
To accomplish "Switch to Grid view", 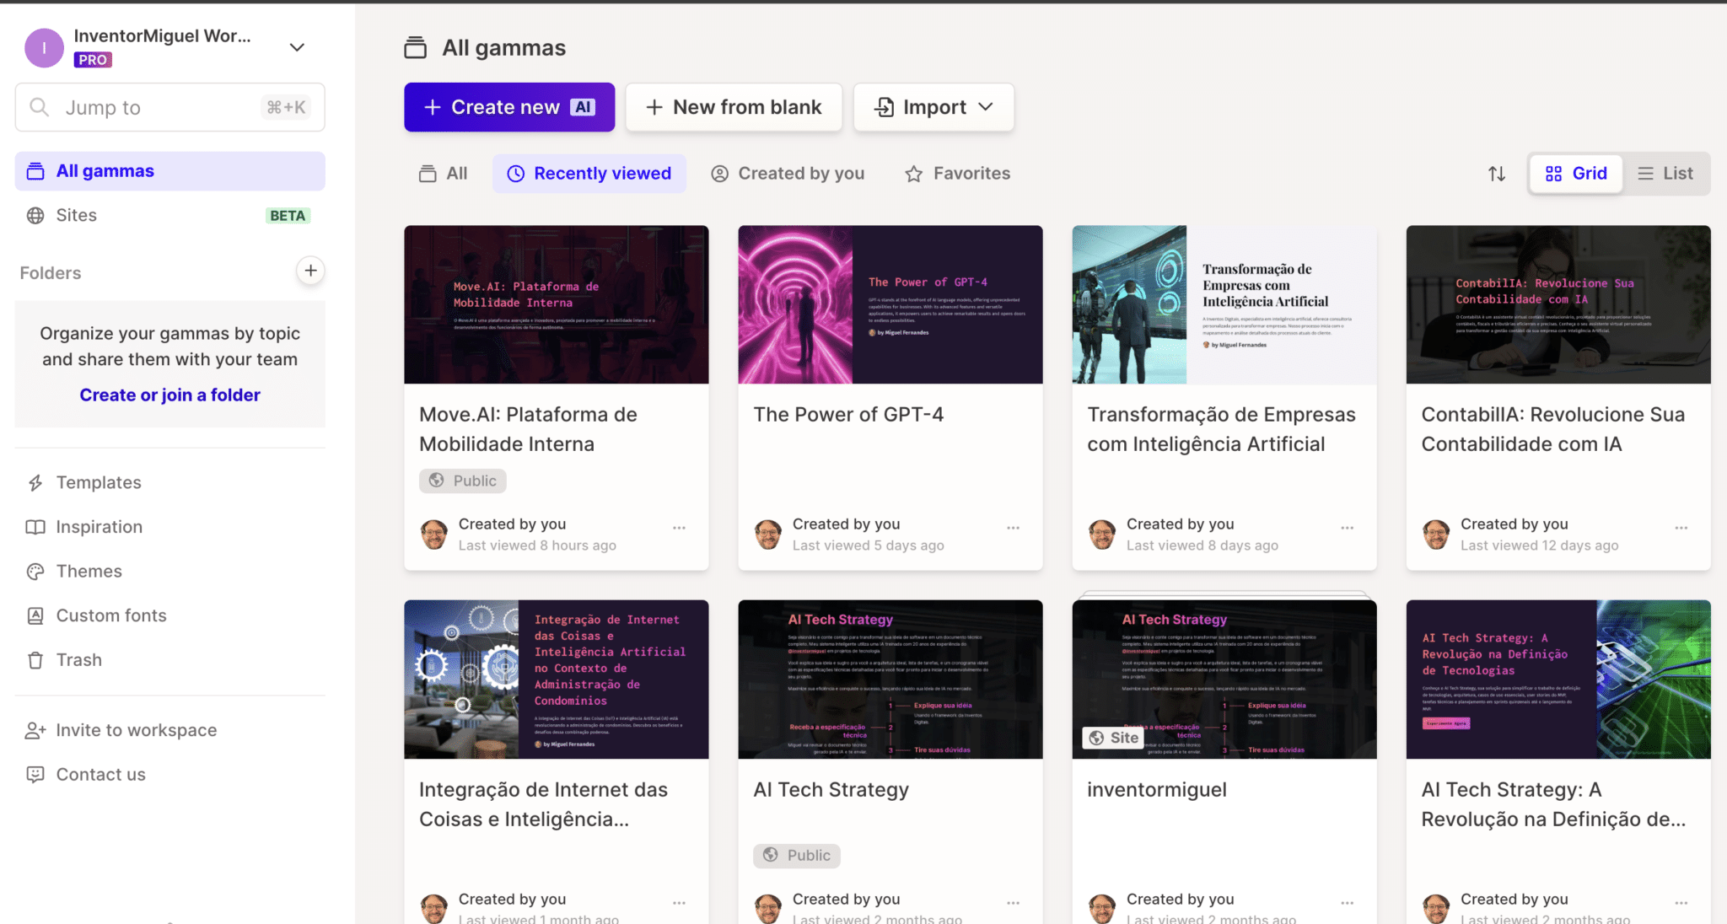I will click(x=1576, y=174).
